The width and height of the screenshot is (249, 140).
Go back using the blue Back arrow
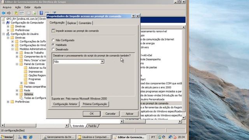4,13
